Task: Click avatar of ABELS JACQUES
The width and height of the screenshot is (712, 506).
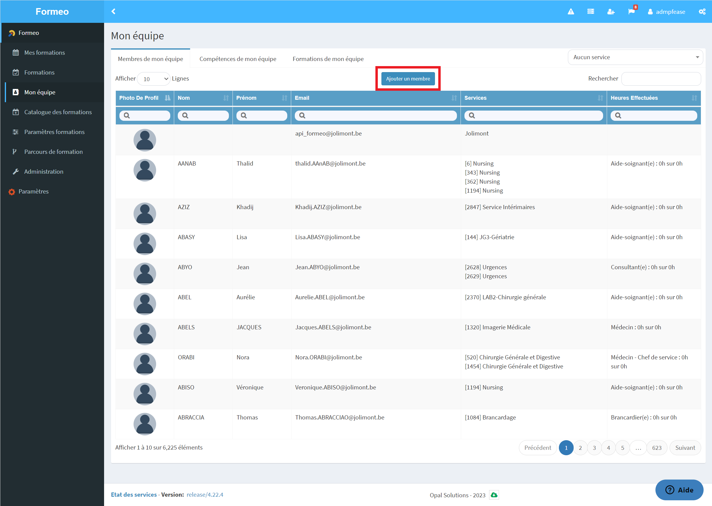Action: (145, 334)
